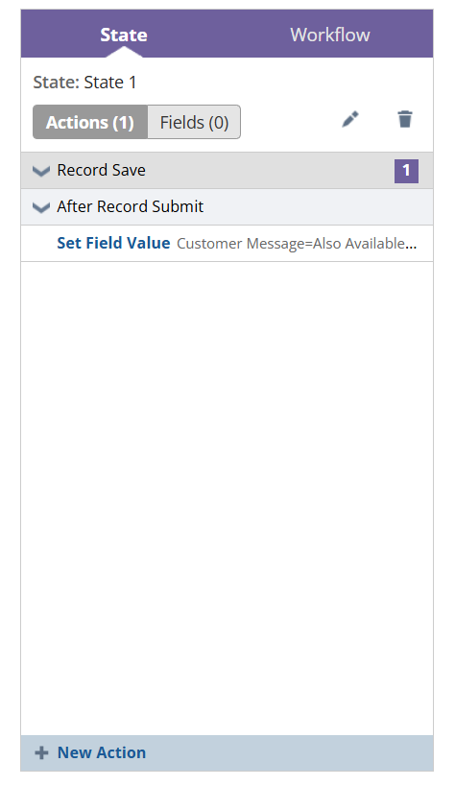Image resolution: width=455 pixels, height=786 pixels.
Task: Switch to the Fields (0) view
Action: pos(194,122)
